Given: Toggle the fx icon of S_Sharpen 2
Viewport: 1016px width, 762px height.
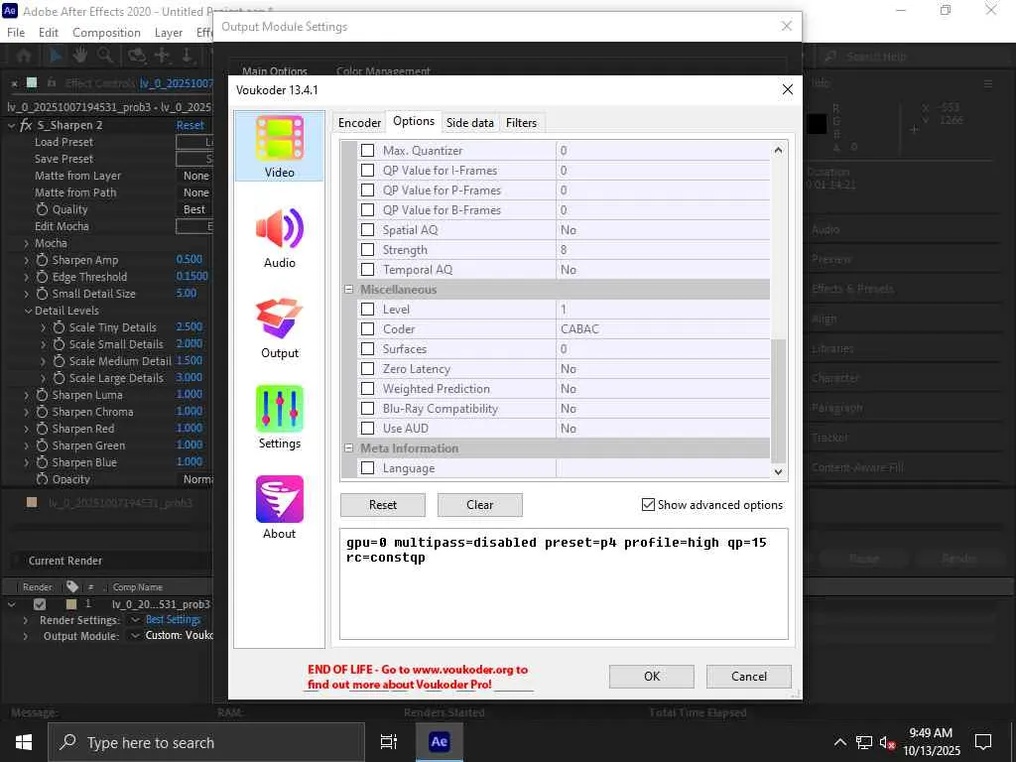Looking at the screenshot, I should click(x=26, y=125).
